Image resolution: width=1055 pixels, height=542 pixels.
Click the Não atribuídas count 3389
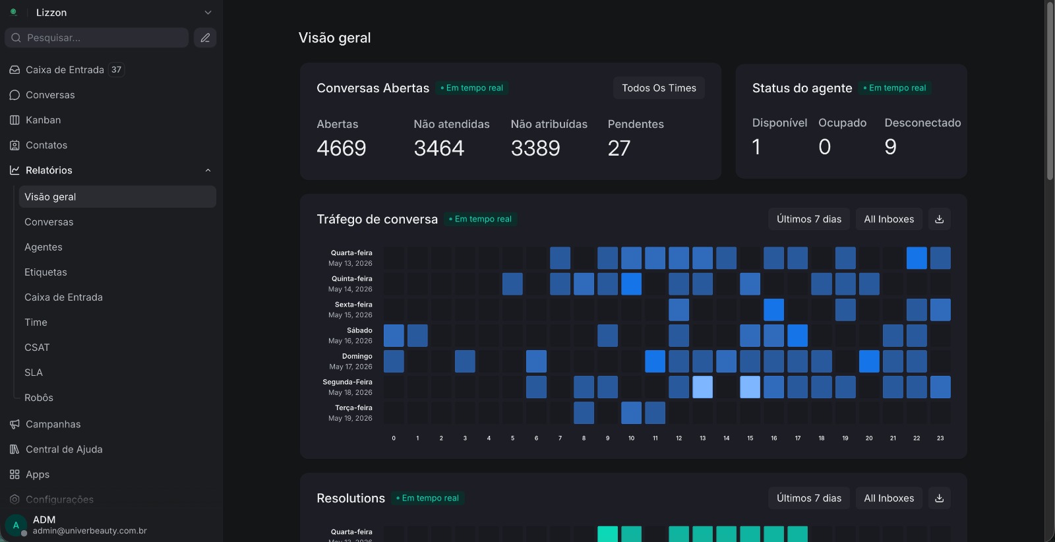pos(535,148)
